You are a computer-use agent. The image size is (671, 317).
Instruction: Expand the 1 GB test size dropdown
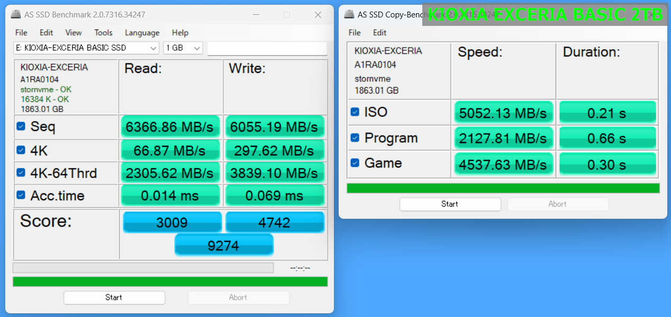pyautogui.click(x=183, y=48)
